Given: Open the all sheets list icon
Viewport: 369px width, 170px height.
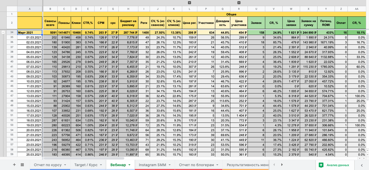Looking at the screenshot, I should tap(22, 165).
